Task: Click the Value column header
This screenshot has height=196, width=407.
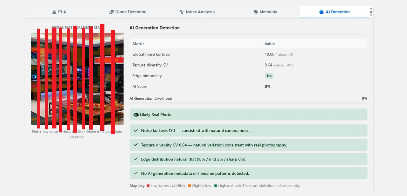Action: point(270,44)
